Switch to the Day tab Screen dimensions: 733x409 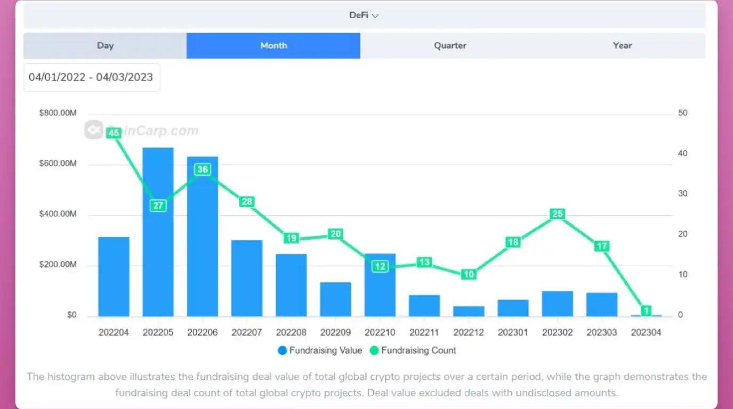point(105,46)
